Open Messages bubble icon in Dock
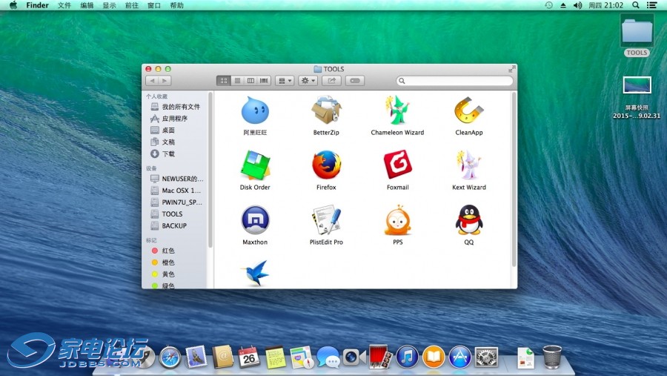Screen dimensions: 667x376 [328, 357]
